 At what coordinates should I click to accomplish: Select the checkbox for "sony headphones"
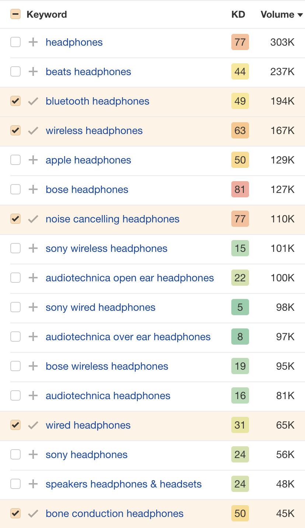pyautogui.click(x=15, y=454)
